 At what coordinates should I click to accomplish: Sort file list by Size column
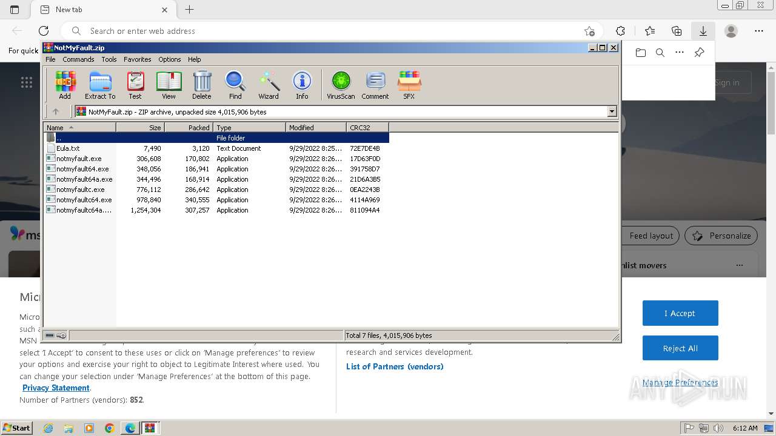pos(140,127)
